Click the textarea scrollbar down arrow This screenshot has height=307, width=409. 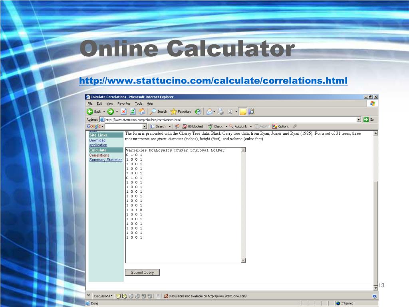click(243, 261)
